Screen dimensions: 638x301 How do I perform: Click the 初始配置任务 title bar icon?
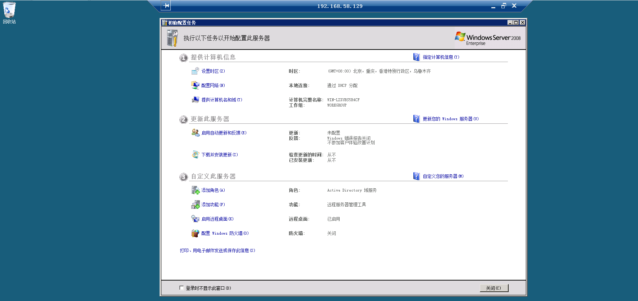(x=165, y=23)
